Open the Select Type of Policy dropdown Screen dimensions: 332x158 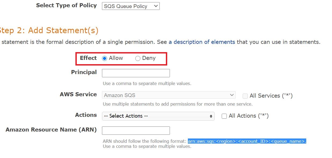tap(131, 6)
